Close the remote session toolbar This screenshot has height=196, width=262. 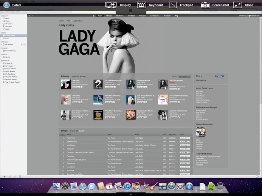[x=243, y=5]
